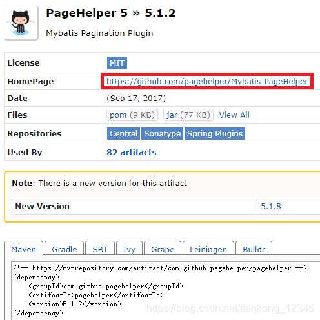Switch to the Leiningen tab
Image resolution: width=320 pixels, height=320 pixels.
pos(208,249)
